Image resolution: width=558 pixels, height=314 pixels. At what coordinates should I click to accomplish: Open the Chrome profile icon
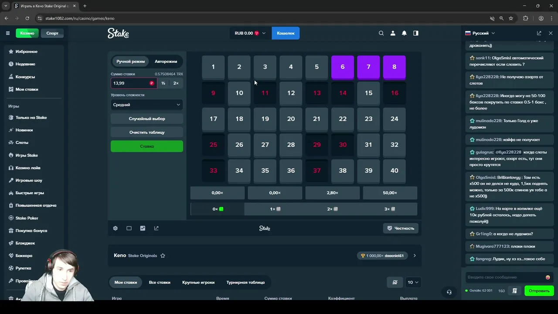[x=541, y=18]
